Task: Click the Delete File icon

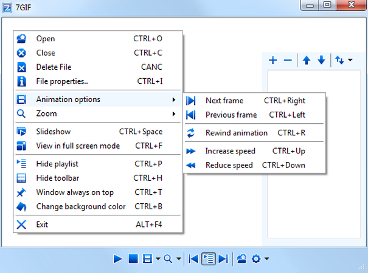Action: pos(21,67)
